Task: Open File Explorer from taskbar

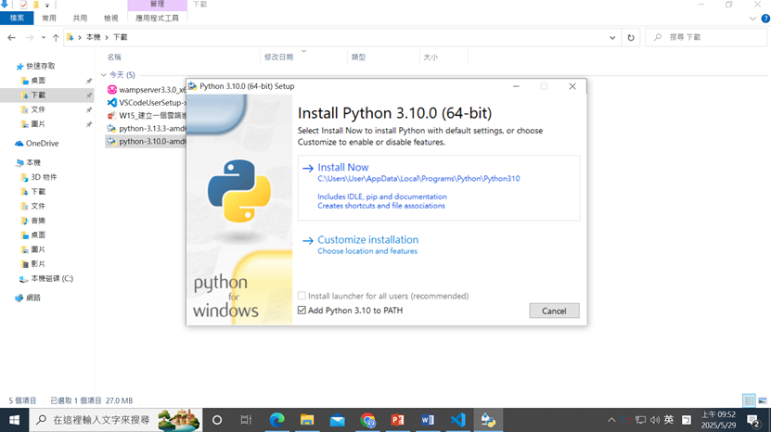Action: [x=307, y=420]
